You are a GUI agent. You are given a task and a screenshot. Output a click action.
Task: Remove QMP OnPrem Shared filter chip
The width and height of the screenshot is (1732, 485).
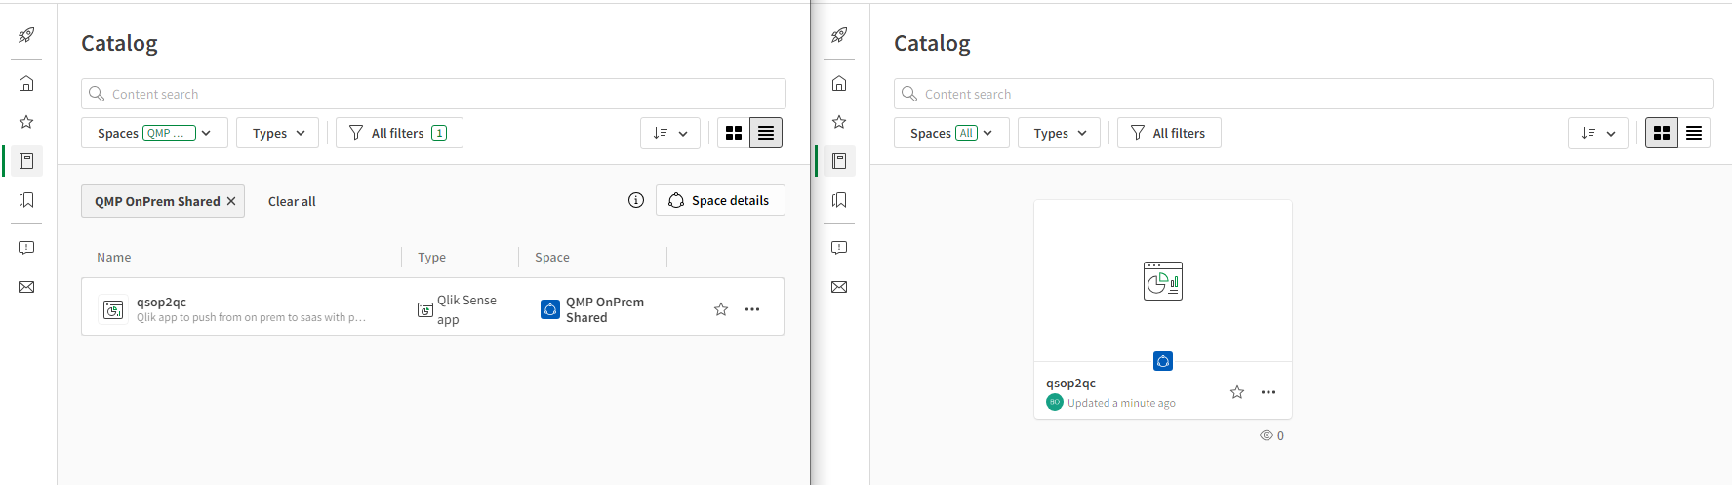(x=231, y=201)
